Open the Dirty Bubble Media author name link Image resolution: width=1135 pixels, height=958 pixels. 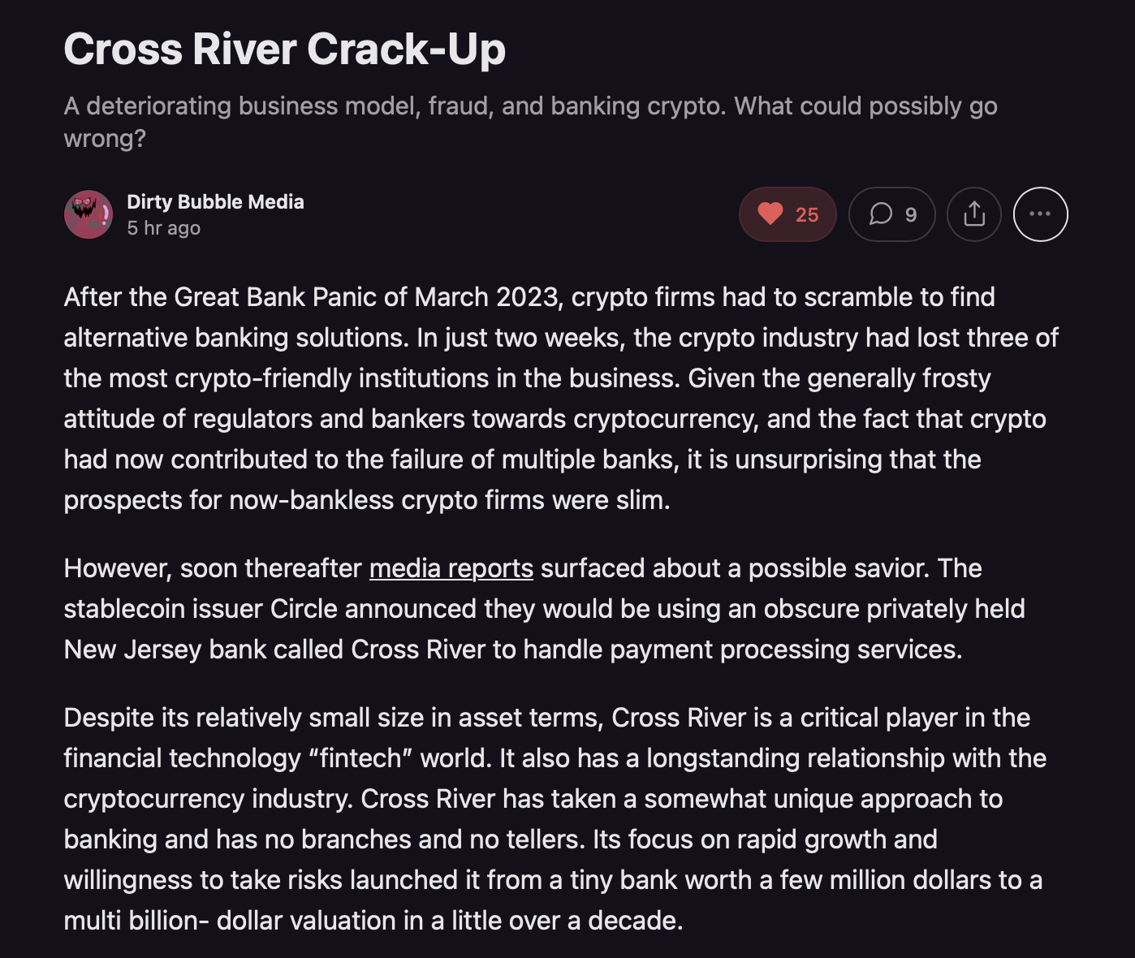[x=215, y=202]
